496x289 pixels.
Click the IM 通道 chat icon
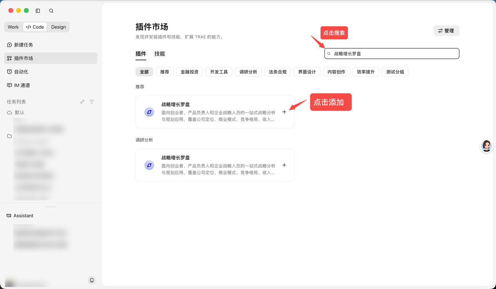(x=10, y=85)
